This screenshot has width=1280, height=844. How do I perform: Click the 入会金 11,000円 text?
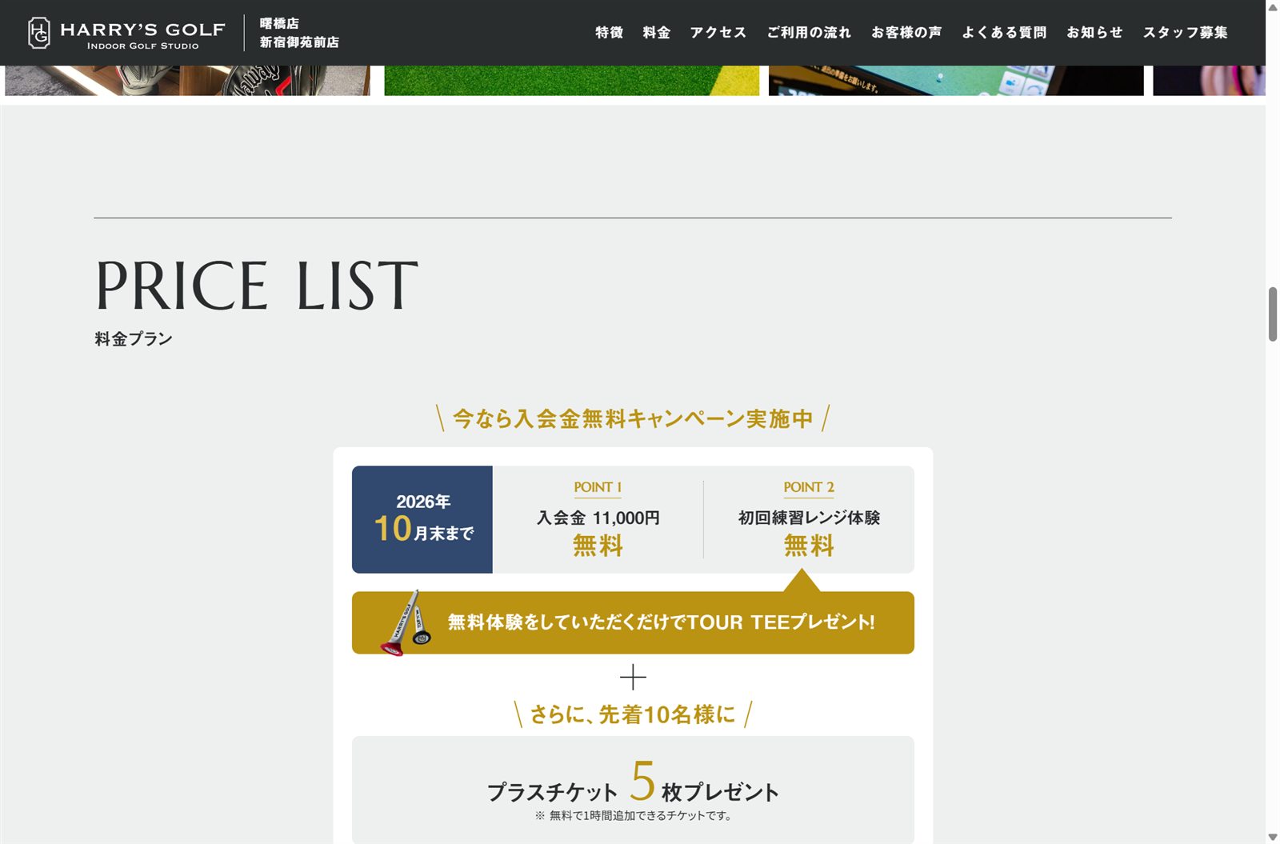click(x=598, y=518)
